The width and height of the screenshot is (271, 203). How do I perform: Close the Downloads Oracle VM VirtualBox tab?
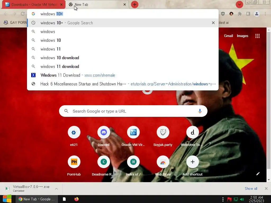(x=61, y=5)
